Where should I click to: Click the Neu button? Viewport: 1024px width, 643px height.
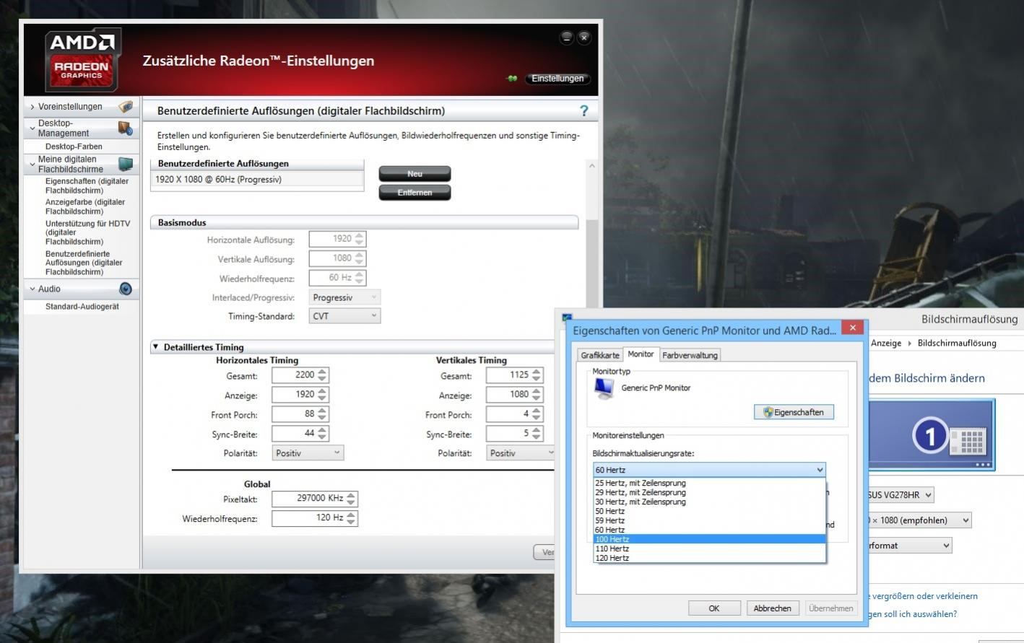(x=415, y=174)
